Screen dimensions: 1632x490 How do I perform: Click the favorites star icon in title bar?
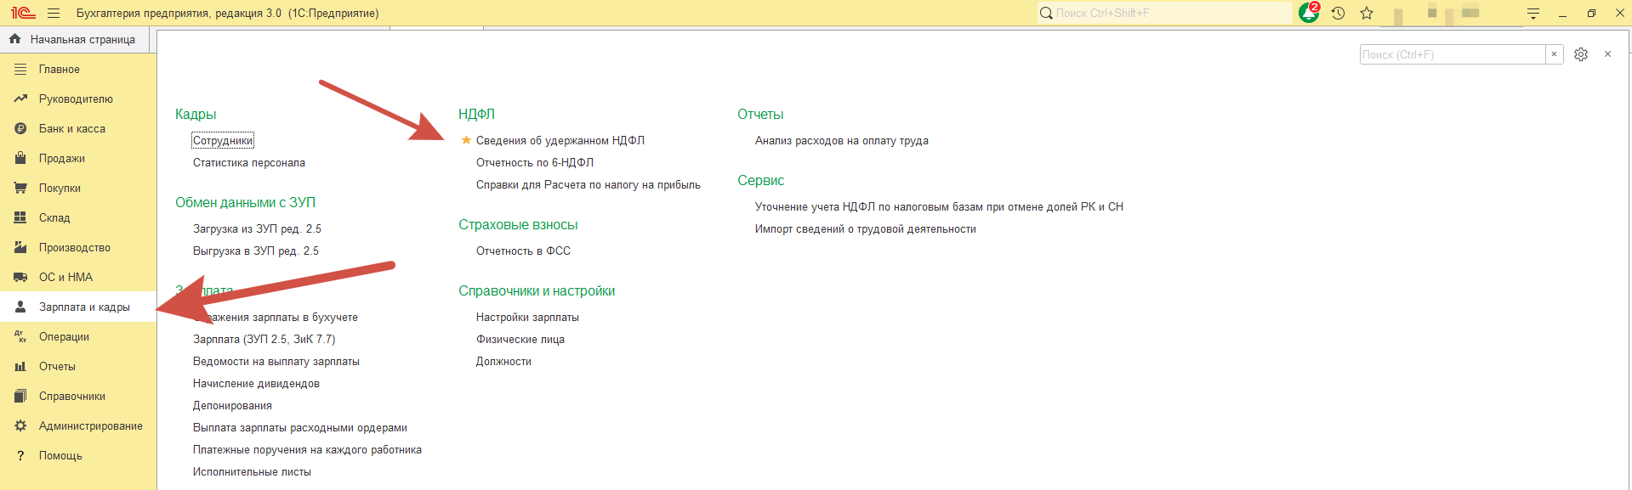[x=1367, y=14]
